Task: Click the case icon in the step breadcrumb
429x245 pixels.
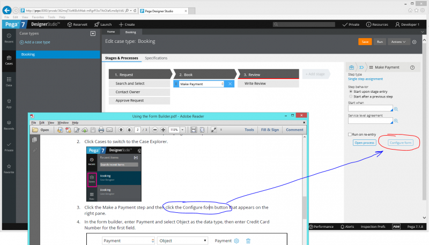Action: (352, 67)
